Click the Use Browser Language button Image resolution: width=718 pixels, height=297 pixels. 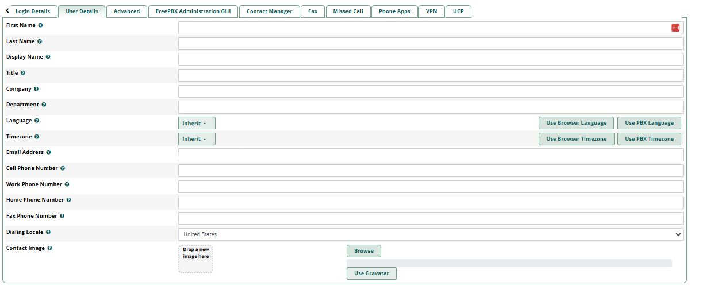click(x=576, y=123)
